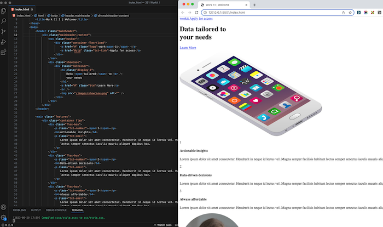The width and height of the screenshot is (383, 227).
Task: Click the Learn More link
Action: (x=188, y=48)
